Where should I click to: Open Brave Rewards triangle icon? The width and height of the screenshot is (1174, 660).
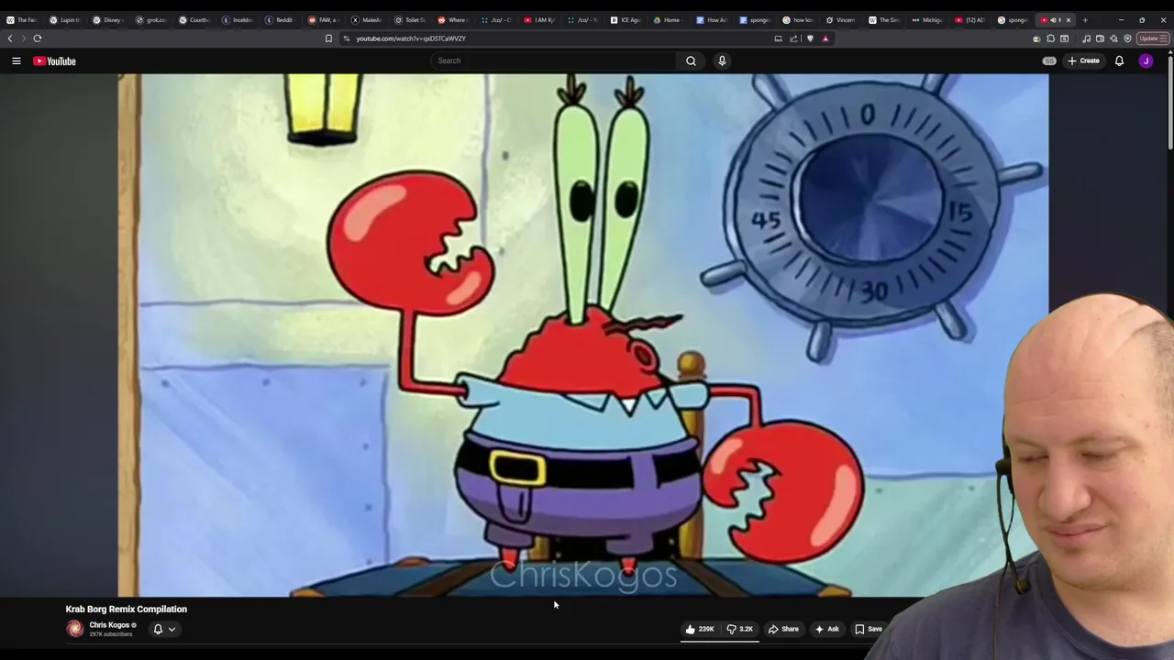pos(825,38)
